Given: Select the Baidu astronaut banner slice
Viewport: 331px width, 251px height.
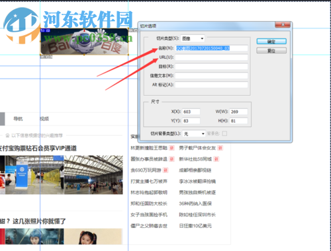Looking at the screenshot, I should click(84, 42).
